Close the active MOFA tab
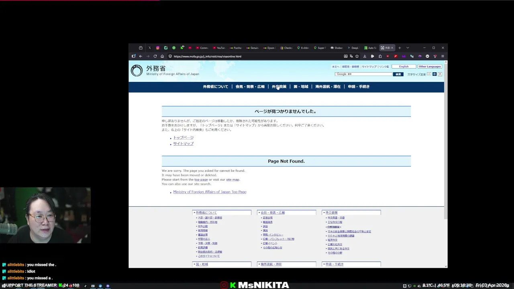Image resolution: width=514 pixels, height=289 pixels. (x=392, y=48)
